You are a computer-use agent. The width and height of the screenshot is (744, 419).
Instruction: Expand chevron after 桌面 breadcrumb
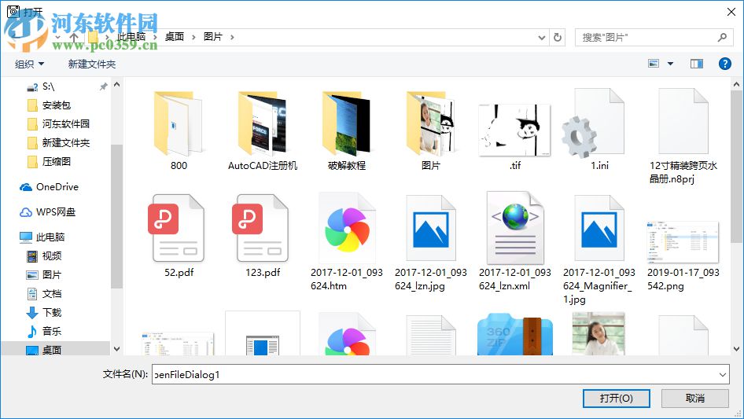(193, 37)
